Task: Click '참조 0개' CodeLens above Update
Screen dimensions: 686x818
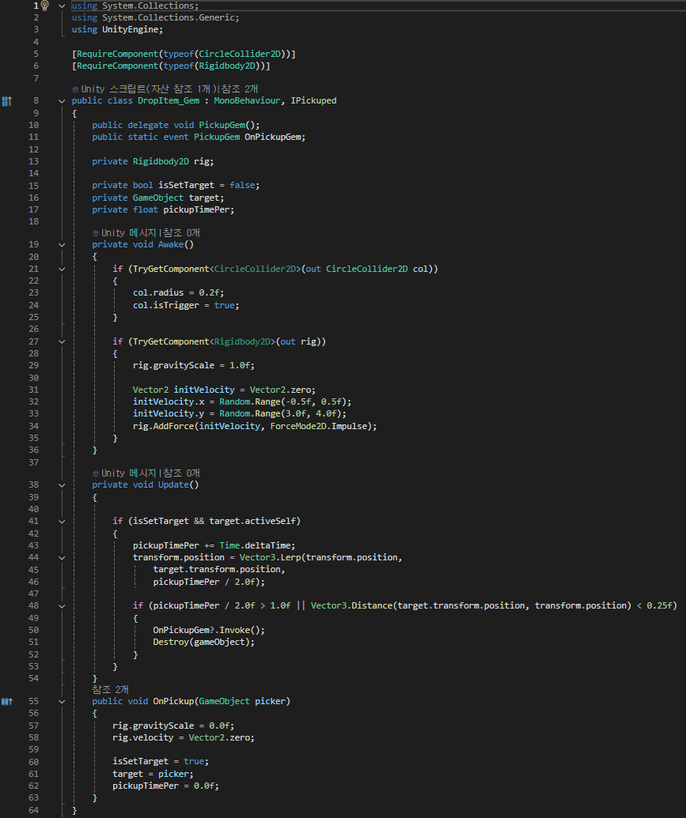Action: tap(181, 473)
